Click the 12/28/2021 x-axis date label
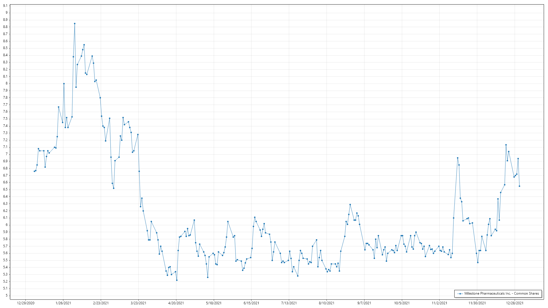This screenshot has width=548, height=308. pos(515,303)
